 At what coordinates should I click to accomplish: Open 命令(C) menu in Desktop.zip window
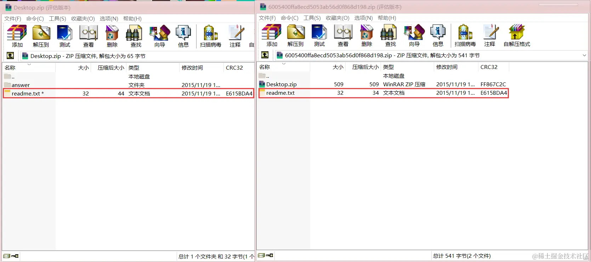point(35,18)
